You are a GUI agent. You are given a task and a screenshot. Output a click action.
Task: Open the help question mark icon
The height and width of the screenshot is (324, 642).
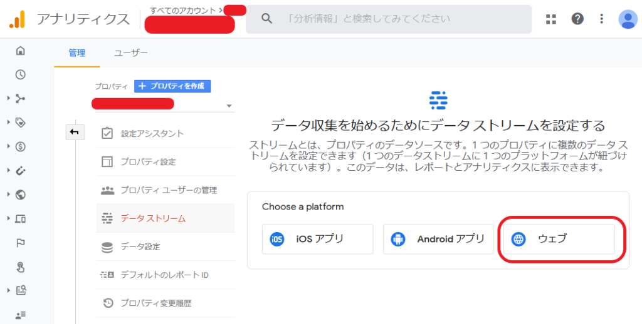577,19
